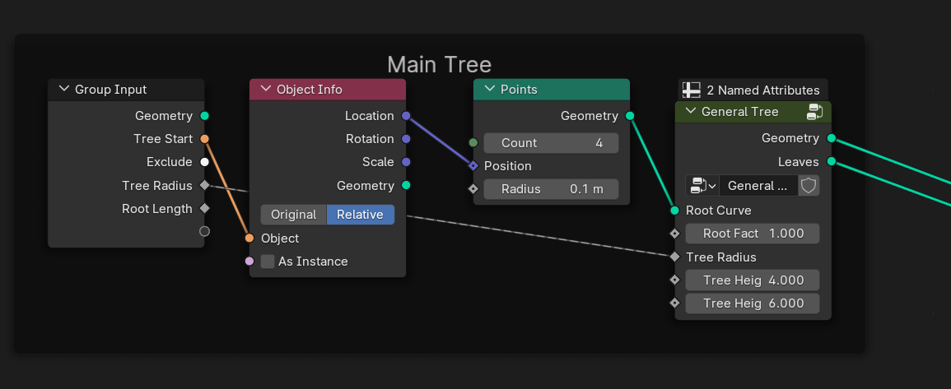Click the Object input socket
951x389 pixels.
pos(249,238)
